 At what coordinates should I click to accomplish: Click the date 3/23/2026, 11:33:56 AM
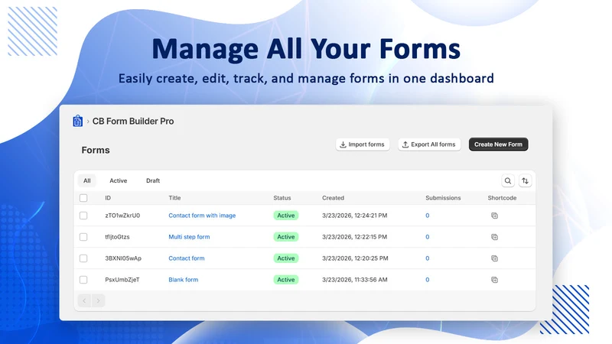[355, 280]
